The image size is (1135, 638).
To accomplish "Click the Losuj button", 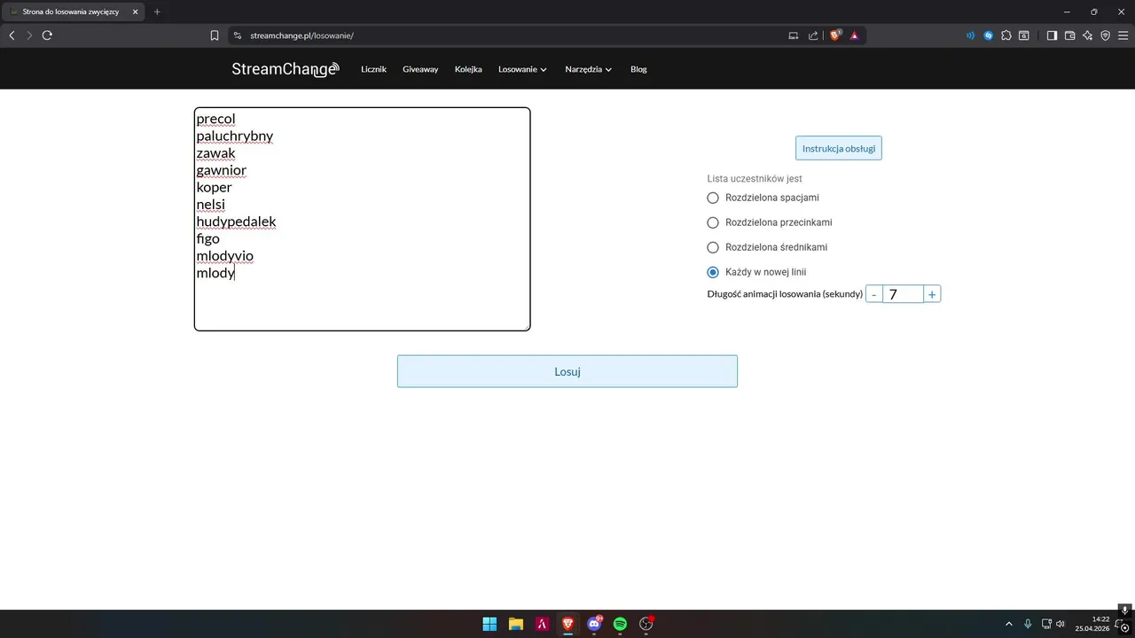I will (x=567, y=371).
